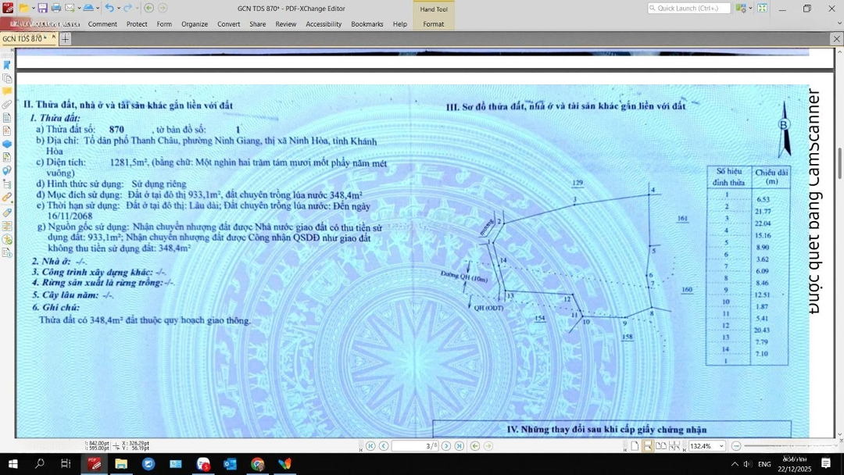Viewport: 844px width, 475px height.
Task: Click the Print icon in top toolbar
Action: coord(55,8)
